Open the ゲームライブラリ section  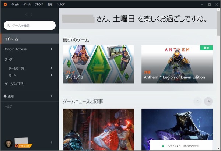[14, 84]
